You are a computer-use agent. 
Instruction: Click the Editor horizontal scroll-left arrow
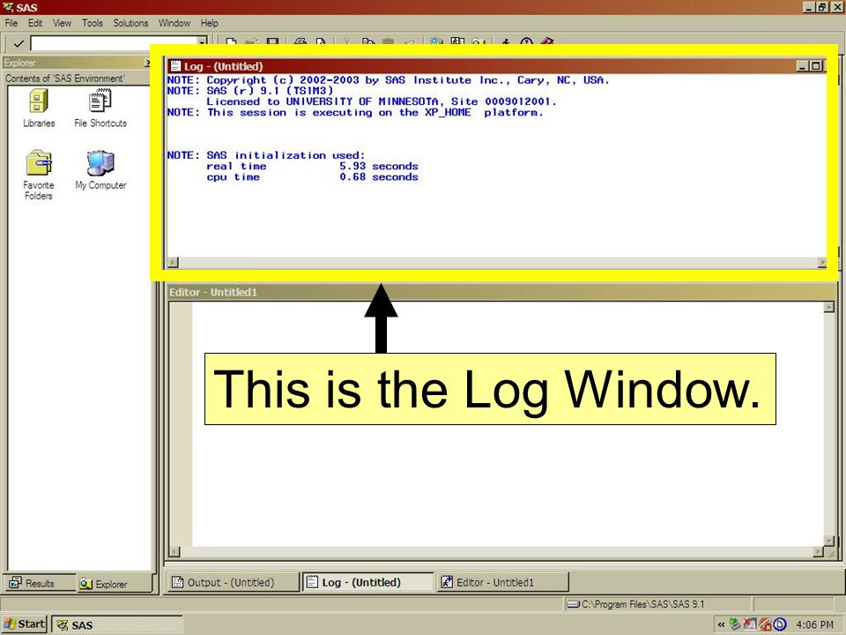coord(174,552)
